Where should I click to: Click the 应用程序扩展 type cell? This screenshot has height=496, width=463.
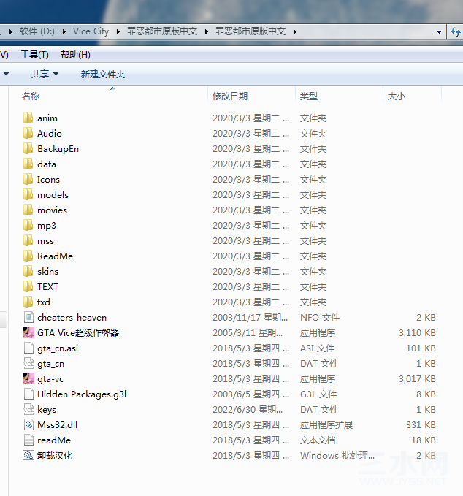(x=326, y=425)
